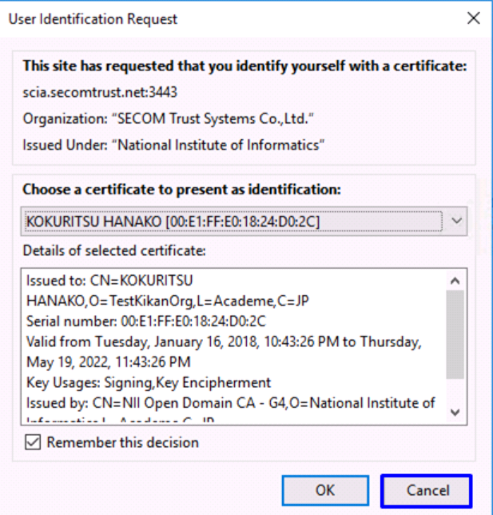The width and height of the screenshot is (493, 515).
Task: Click the Valid from Tuesday January 16 line
Action: pos(224,341)
